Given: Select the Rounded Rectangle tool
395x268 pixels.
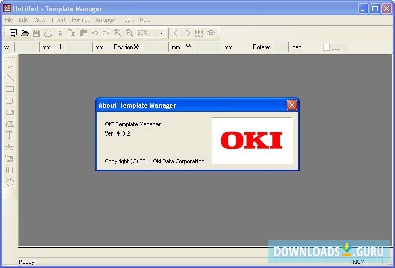Looking at the screenshot, I should [9, 101].
